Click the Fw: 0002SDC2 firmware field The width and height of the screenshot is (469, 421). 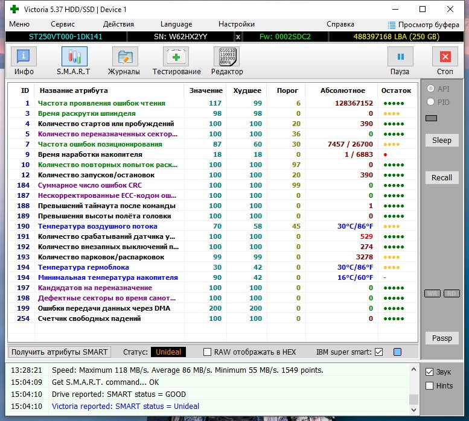pyautogui.click(x=285, y=37)
